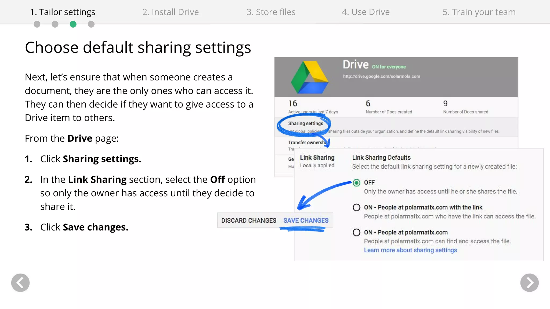Viewport: 550px width, 309px height.
Task: Choose ON - People at polarmatix.com with the link
Action: (x=356, y=208)
